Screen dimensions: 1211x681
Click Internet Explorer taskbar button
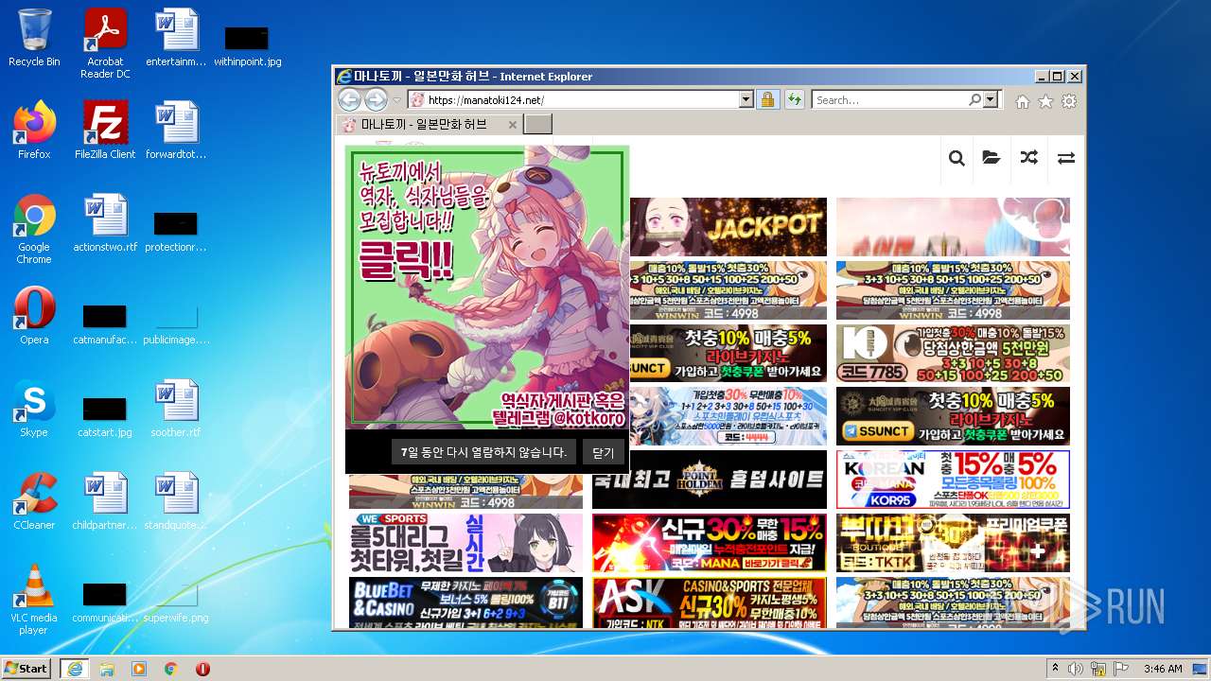(x=74, y=669)
